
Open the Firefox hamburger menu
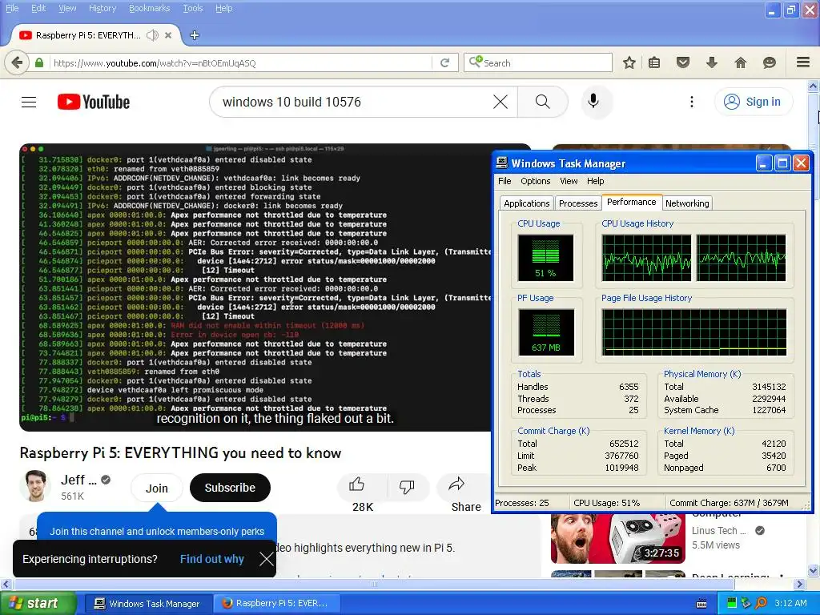coord(803,62)
